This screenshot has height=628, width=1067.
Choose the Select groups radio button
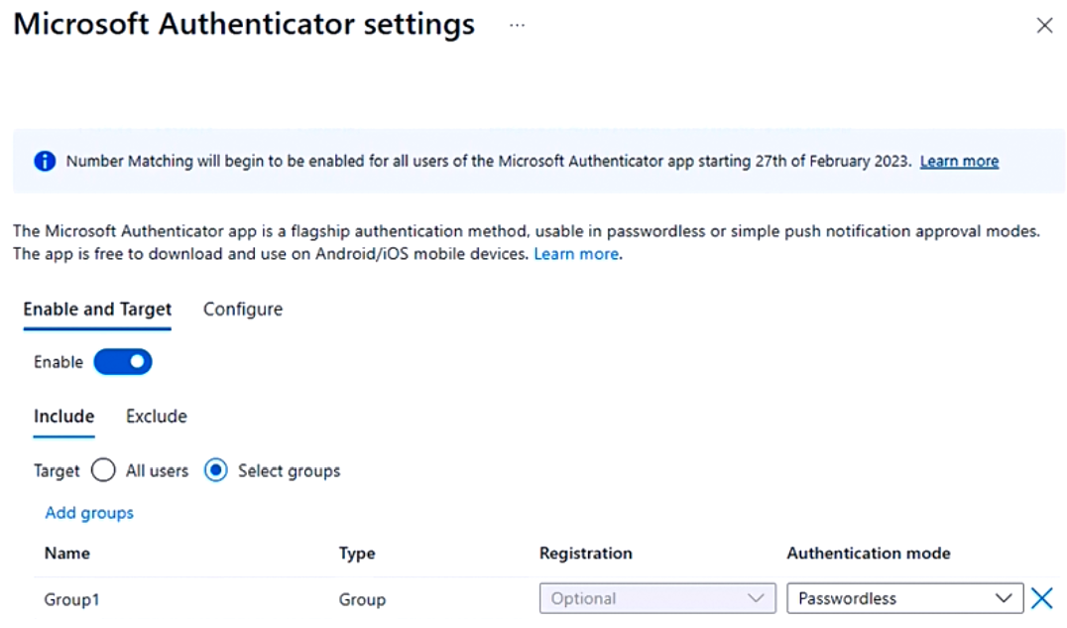(x=216, y=470)
